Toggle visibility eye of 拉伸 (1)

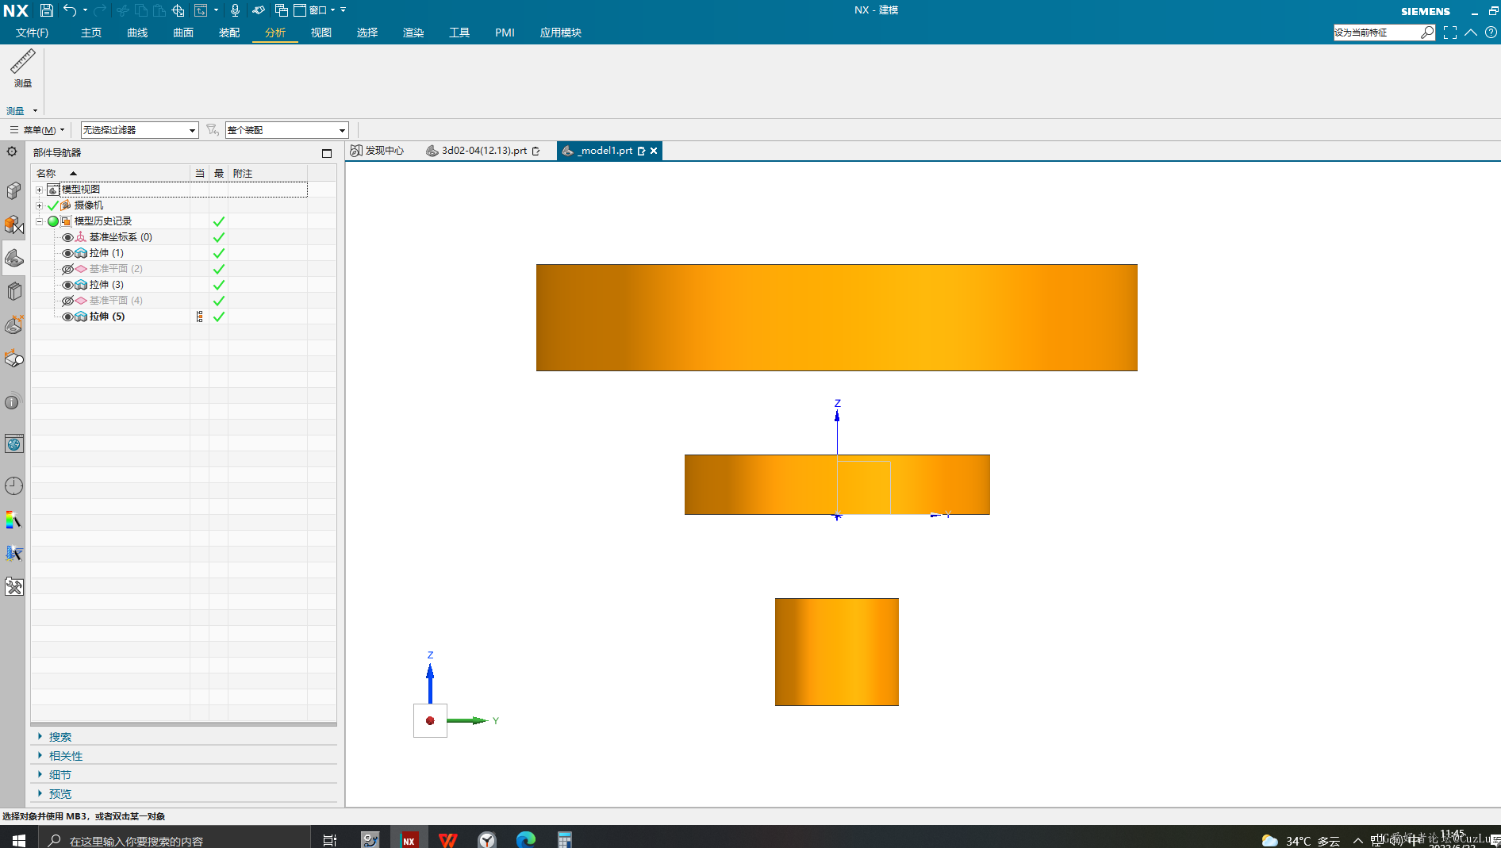coord(67,253)
